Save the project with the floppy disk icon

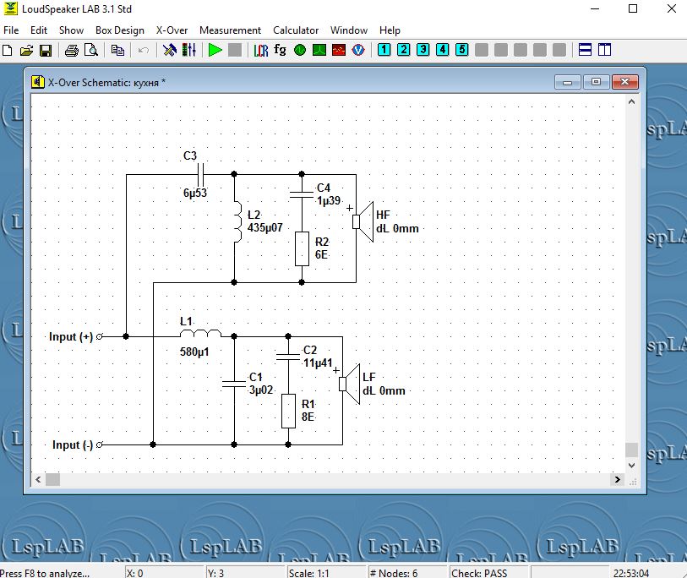46,50
